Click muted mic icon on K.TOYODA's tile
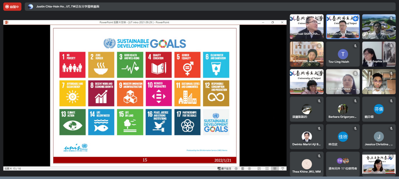 319,46
